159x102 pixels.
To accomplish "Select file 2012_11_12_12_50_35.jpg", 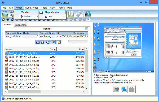I will 45,72.
